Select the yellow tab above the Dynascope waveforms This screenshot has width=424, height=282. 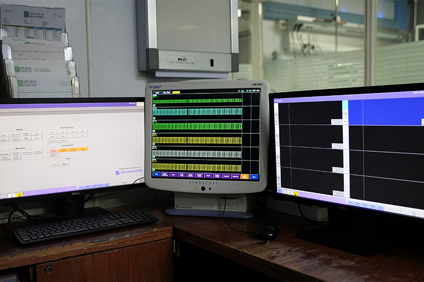[x=176, y=92]
